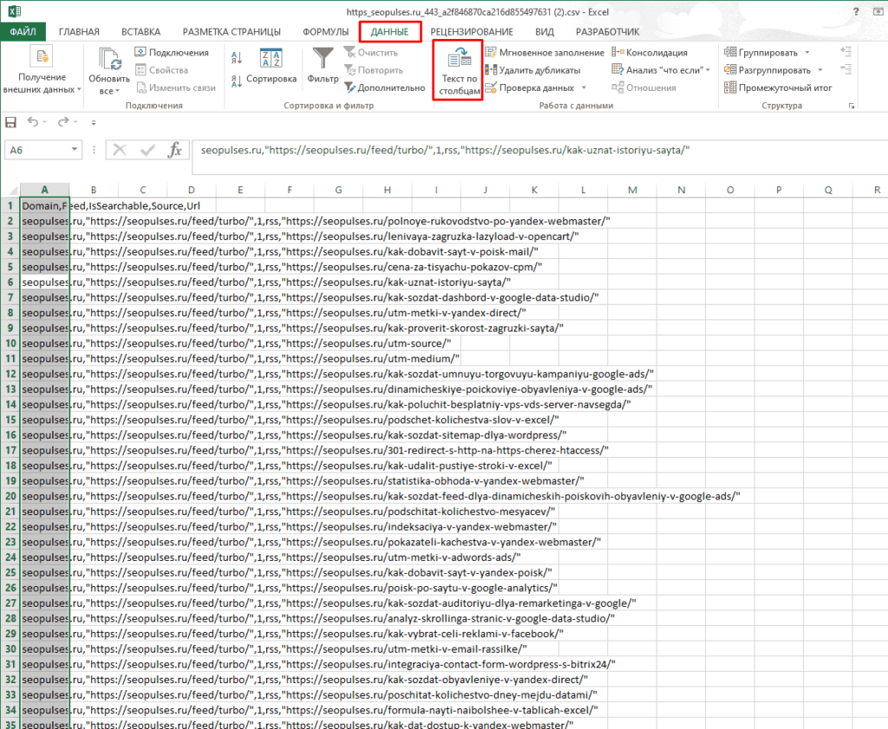This screenshot has height=729, width=888.
Task: Click the Hide Detail icon in Структура
Action: click(846, 69)
